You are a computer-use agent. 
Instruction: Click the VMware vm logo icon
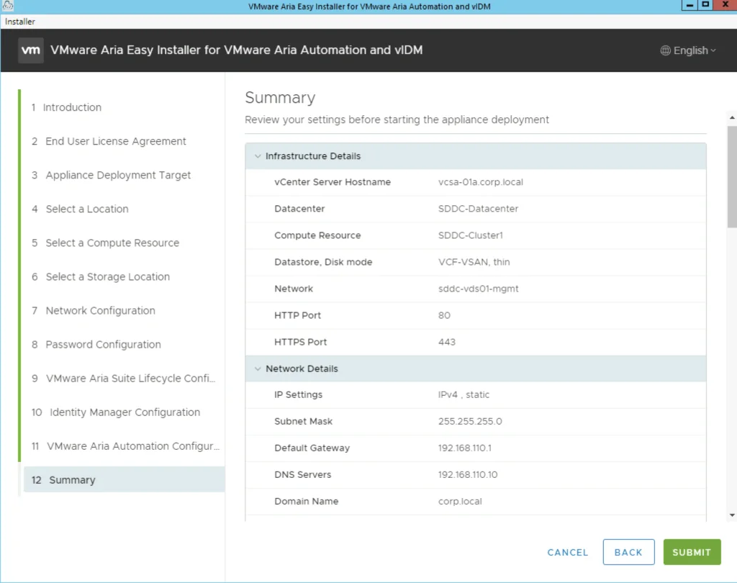[31, 50]
